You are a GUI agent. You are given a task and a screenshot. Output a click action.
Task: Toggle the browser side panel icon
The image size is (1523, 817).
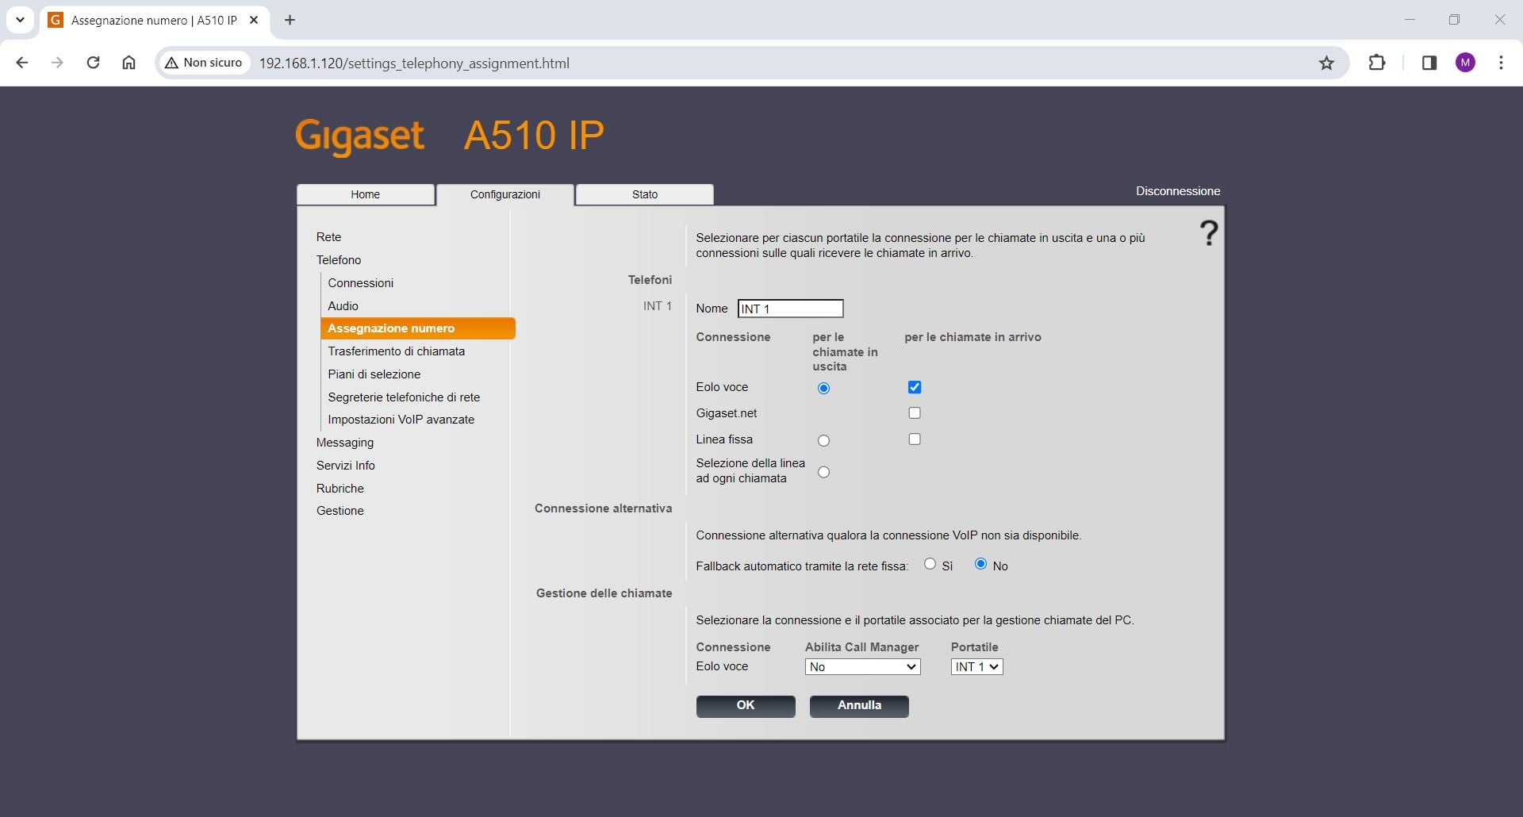click(1429, 63)
